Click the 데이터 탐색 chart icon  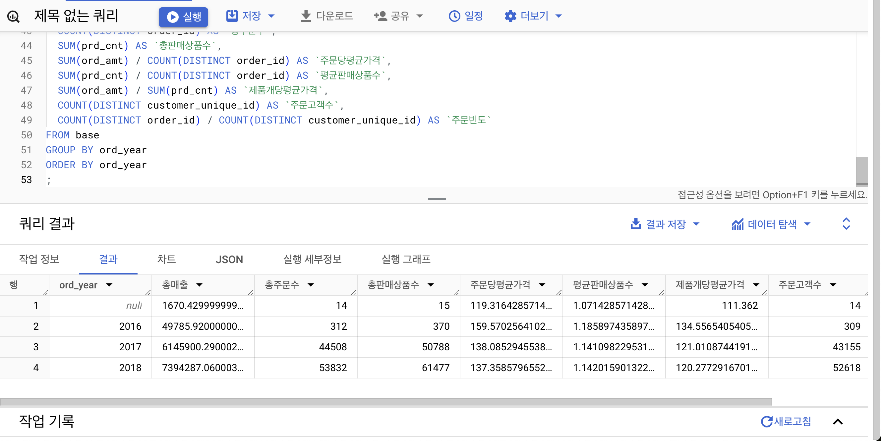click(737, 224)
